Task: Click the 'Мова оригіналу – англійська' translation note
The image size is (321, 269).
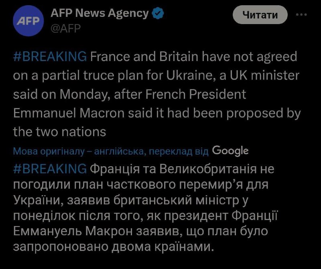Action: coord(78,151)
